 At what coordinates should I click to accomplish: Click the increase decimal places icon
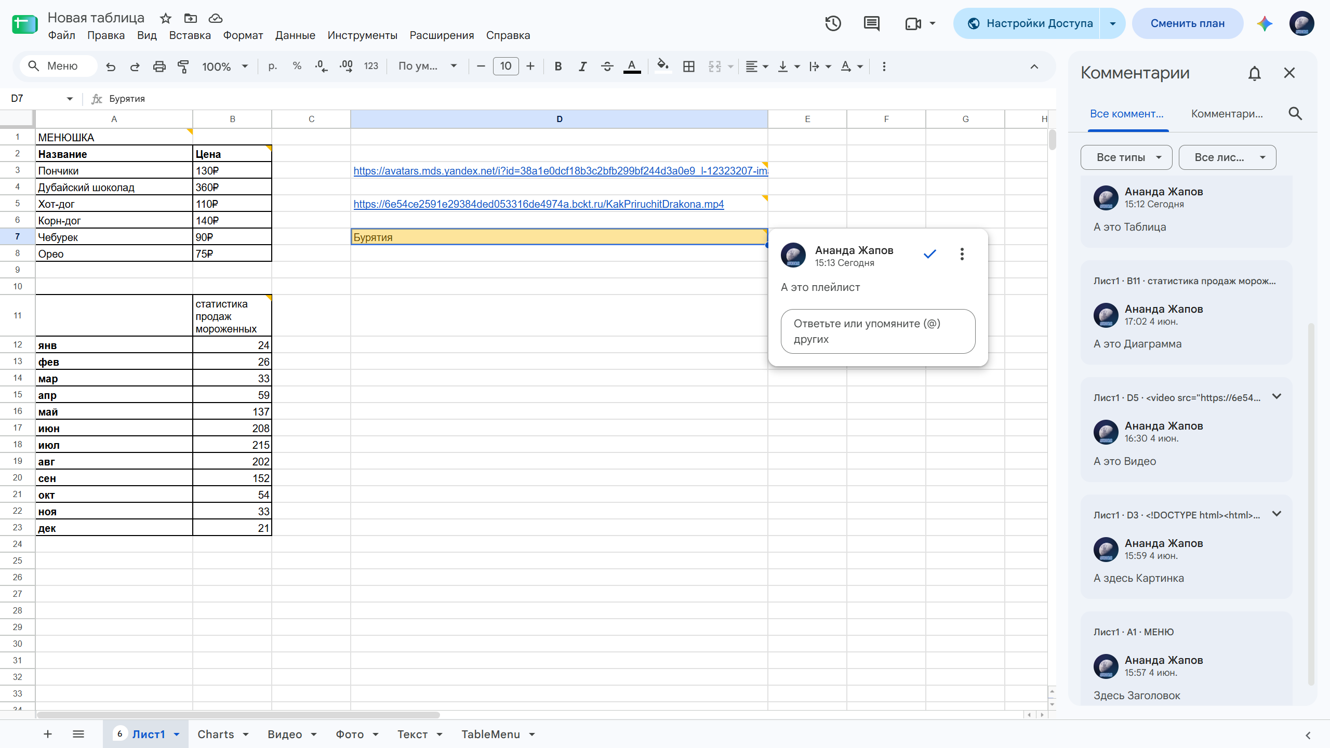(346, 66)
